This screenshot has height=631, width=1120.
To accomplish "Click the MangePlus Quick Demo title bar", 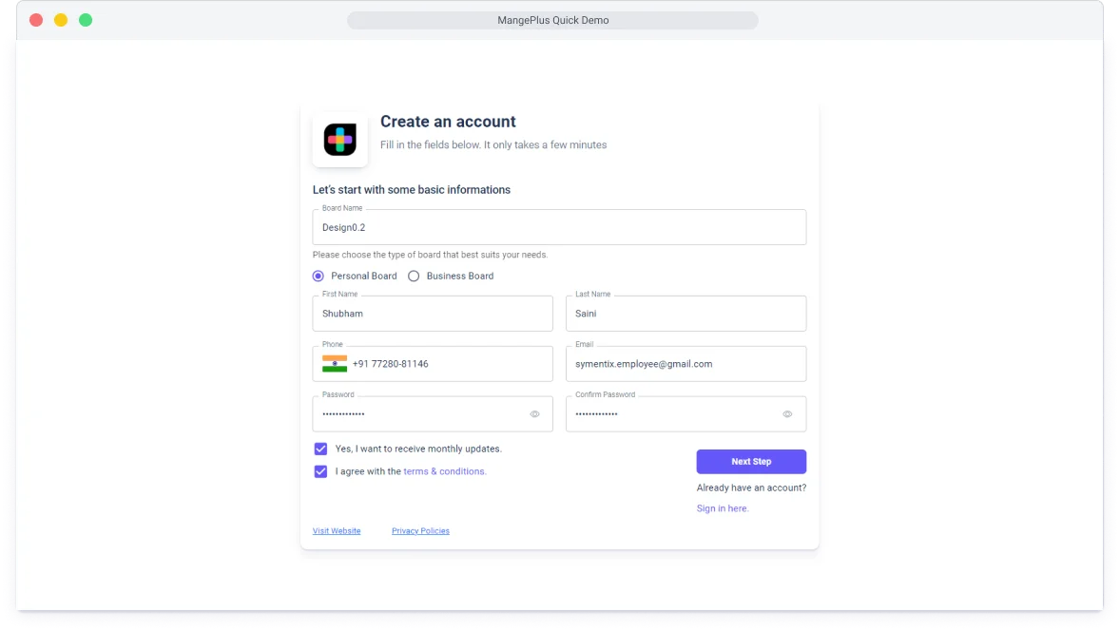I will pos(552,20).
